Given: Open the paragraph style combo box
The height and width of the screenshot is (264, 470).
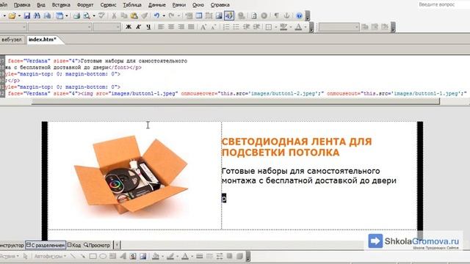Looking at the screenshot, I should coord(12,27).
